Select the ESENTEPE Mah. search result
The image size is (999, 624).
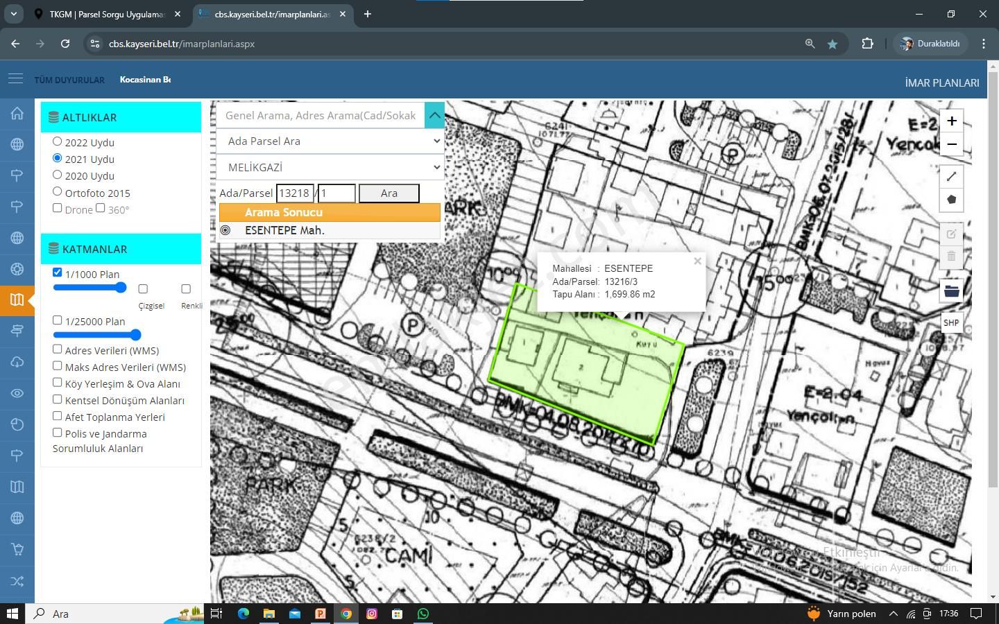click(330, 230)
